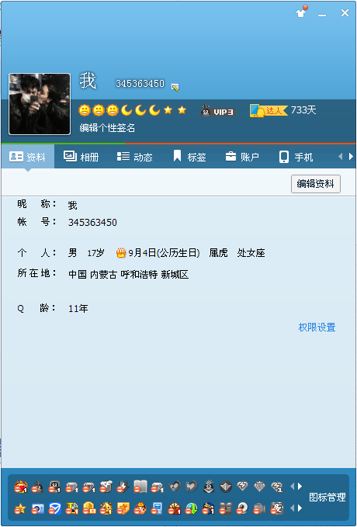This screenshot has width=357, height=527.
Task: Expand more profile tabs with right arrow
Action: point(352,157)
